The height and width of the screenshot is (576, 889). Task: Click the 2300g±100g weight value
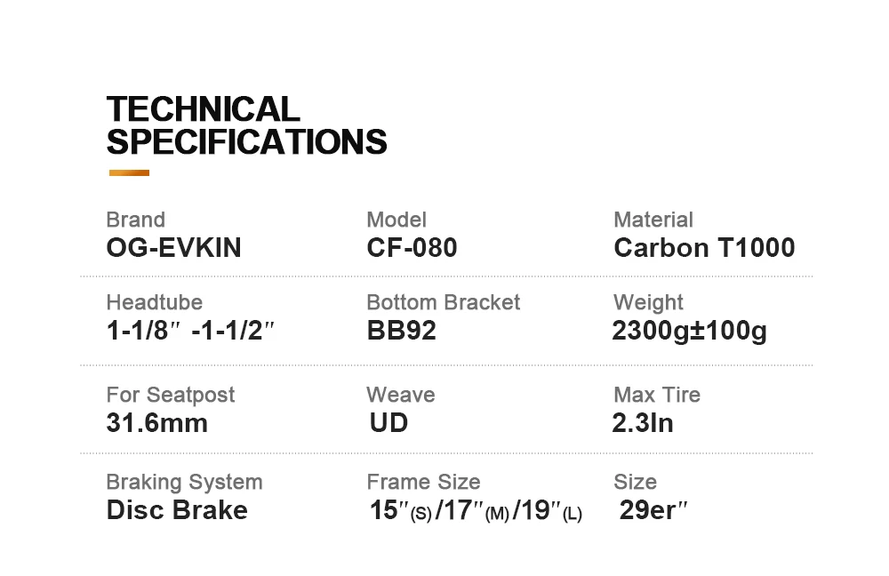pos(689,332)
